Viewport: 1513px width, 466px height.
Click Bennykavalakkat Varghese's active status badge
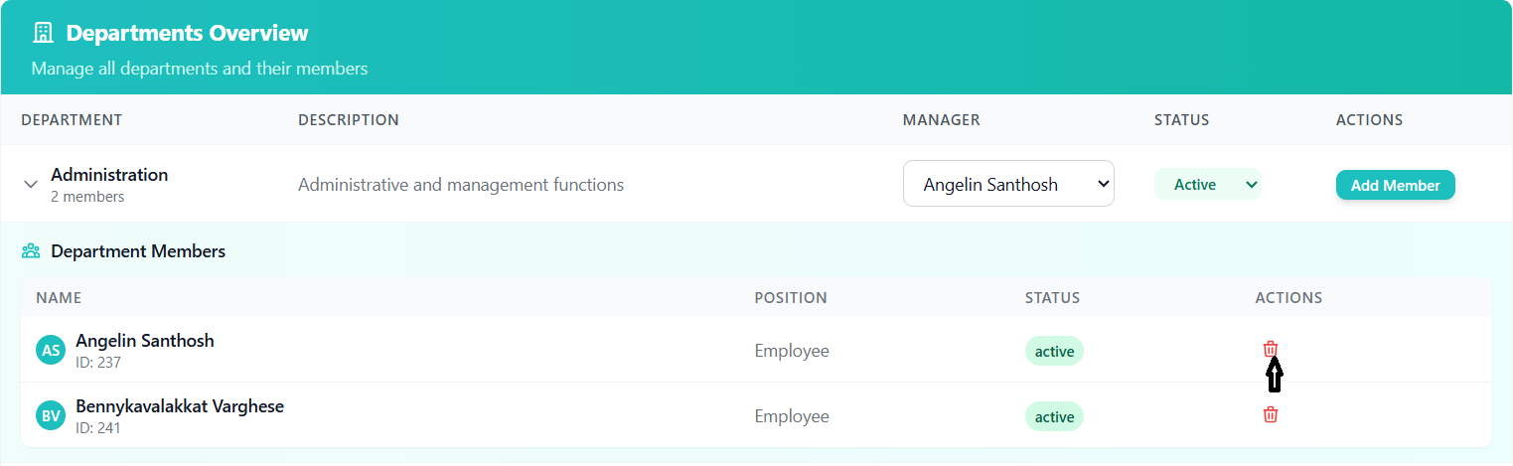pos(1054,416)
